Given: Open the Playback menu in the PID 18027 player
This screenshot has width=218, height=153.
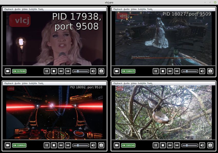Looking at the screenshot, I should 118,9.
